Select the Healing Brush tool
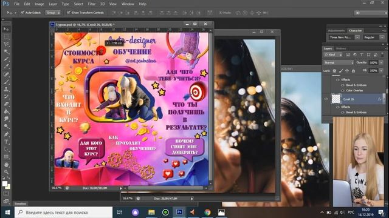 tap(6, 74)
